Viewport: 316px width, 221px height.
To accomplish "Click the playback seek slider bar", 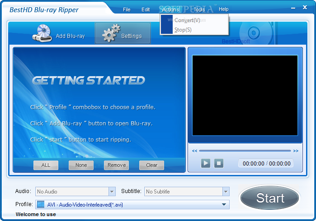I will click(x=245, y=151).
